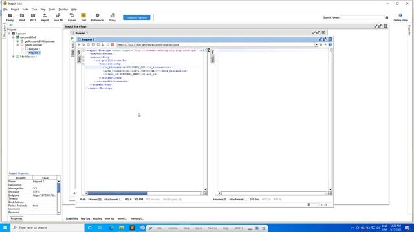Image resolution: width=414 pixels, height=232 pixels.
Task: Toggle the Inspector side panel tab
Action: [x=409, y=30]
